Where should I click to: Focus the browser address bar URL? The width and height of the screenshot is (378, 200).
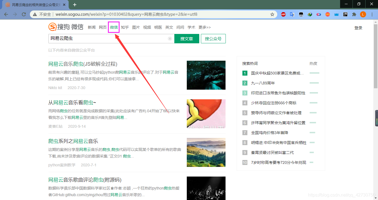(x=126, y=14)
